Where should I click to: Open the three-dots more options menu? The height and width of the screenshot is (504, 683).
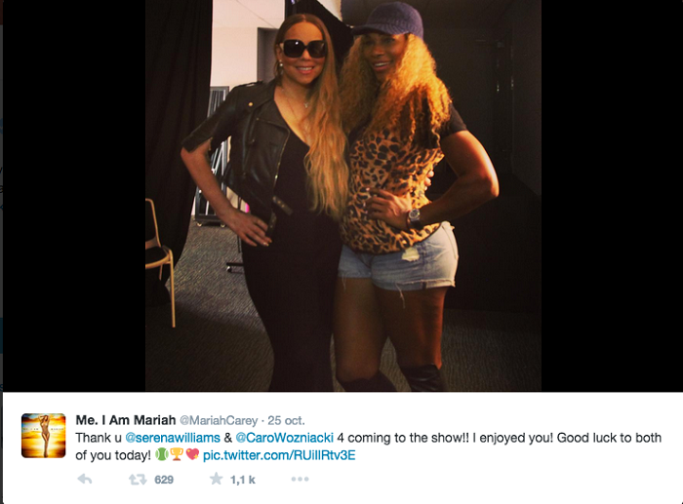coord(301,480)
